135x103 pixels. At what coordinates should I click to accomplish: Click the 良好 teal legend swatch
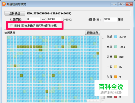click(x=116, y=47)
